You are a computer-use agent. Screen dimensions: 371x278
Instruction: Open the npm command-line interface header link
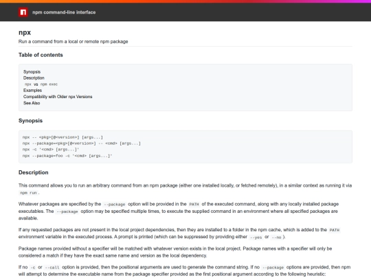pos(64,12)
